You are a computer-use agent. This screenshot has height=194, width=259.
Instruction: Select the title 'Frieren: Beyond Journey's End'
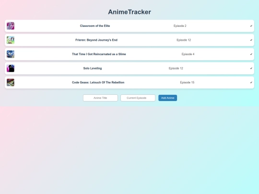96,40
